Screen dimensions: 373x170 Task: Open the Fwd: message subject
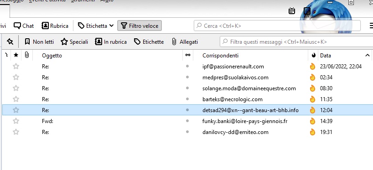click(47, 121)
